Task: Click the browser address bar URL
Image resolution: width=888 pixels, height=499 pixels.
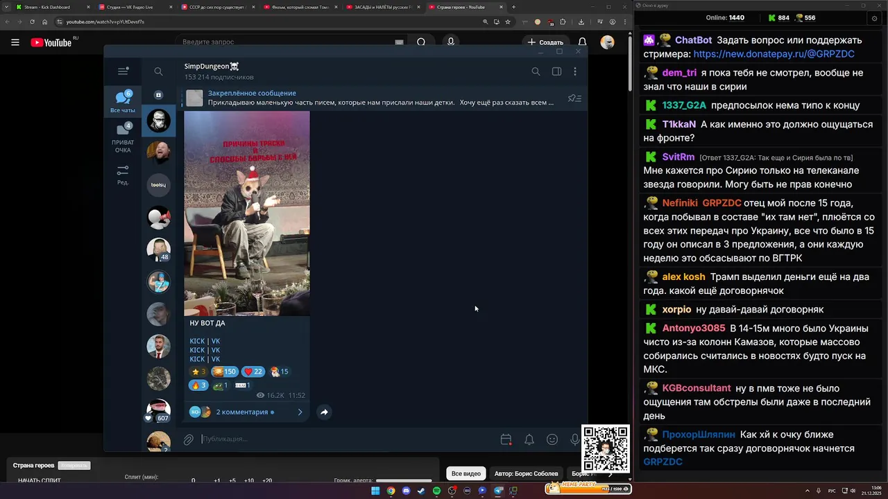Action: pyautogui.click(x=105, y=21)
